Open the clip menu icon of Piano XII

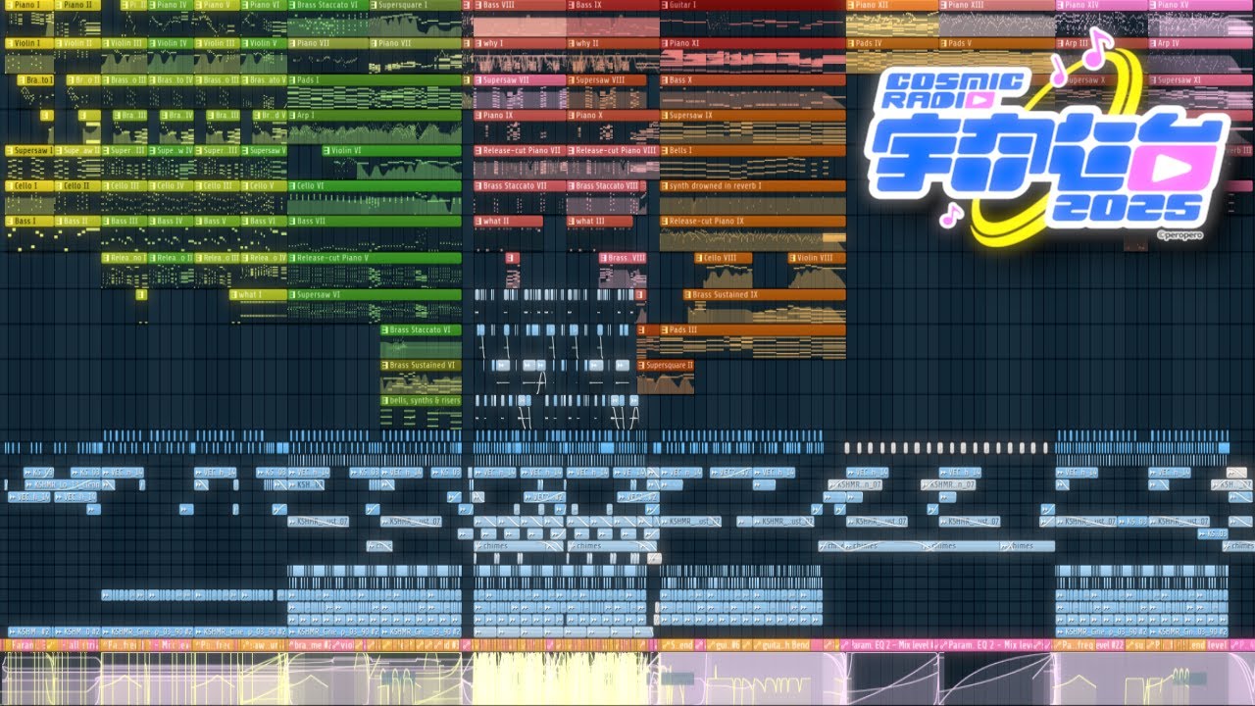[x=850, y=5]
